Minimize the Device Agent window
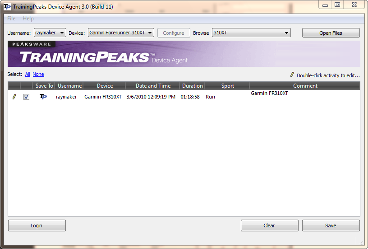This screenshot has height=249, width=368. tap(325, 5)
